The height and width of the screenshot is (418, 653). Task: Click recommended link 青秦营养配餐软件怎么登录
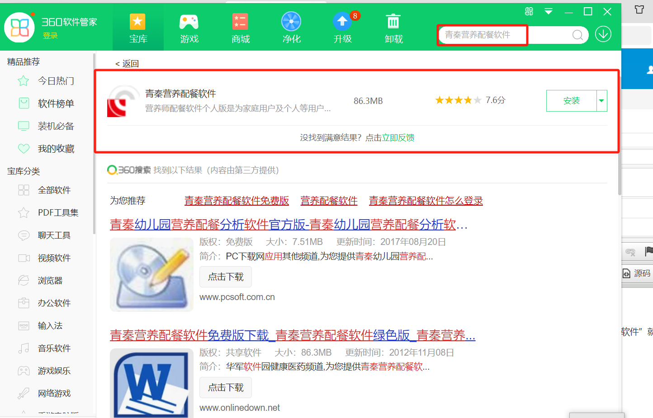426,201
